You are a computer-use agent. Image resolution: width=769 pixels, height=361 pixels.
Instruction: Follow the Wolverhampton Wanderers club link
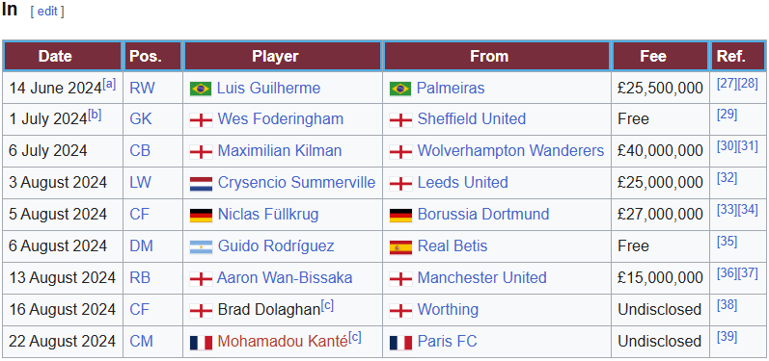(x=510, y=151)
